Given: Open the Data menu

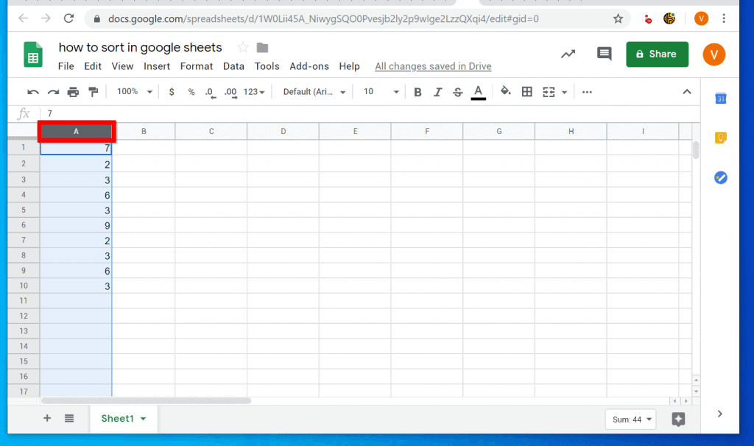Looking at the screenshot, I should click(233, 66).
